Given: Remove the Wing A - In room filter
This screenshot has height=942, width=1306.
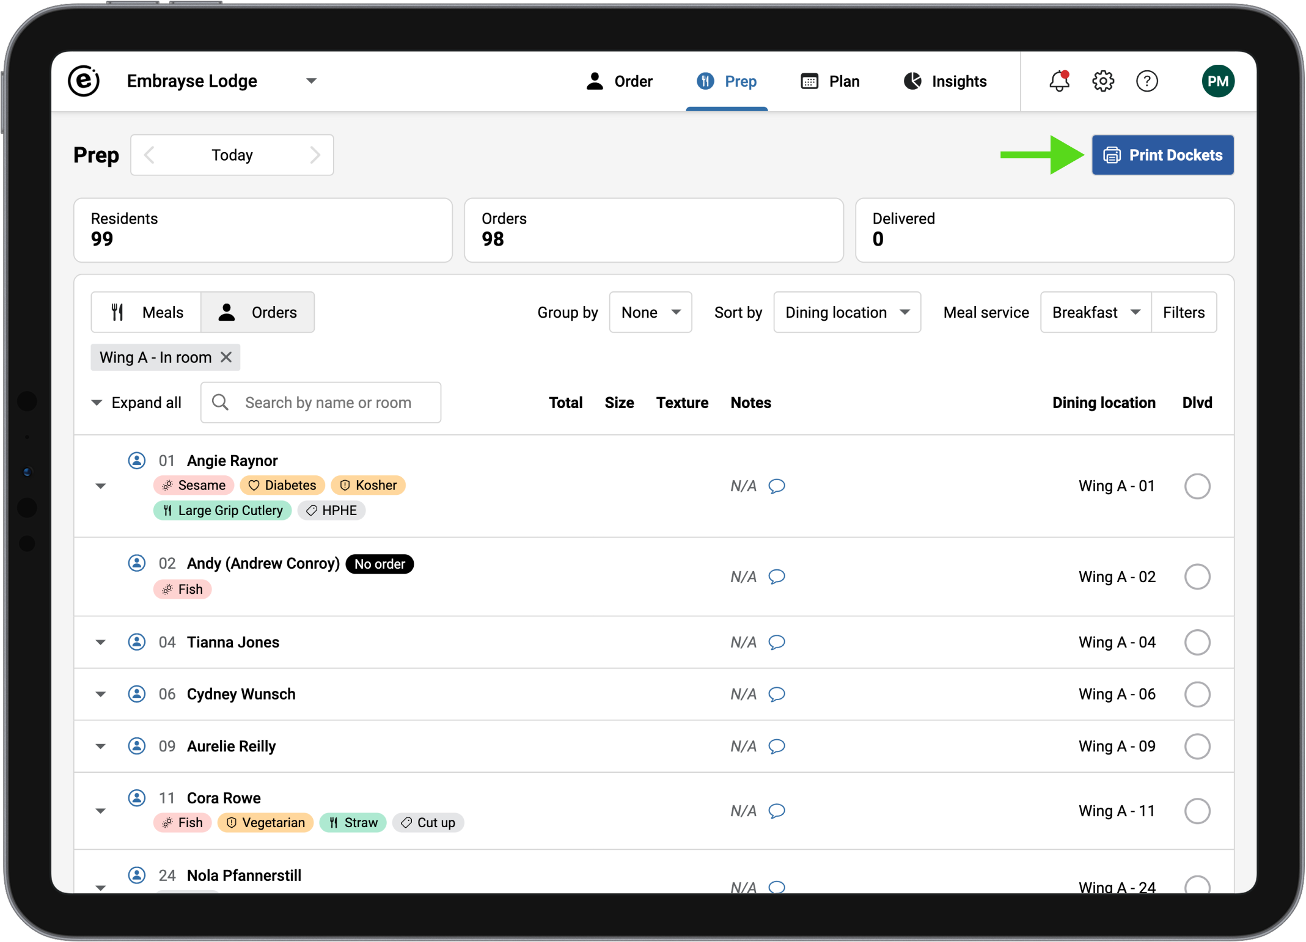Looking at the screenshot, I should coord(226,357).
